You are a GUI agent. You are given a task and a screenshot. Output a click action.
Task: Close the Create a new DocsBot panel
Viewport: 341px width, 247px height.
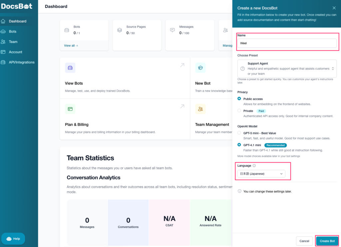point(334,8)
